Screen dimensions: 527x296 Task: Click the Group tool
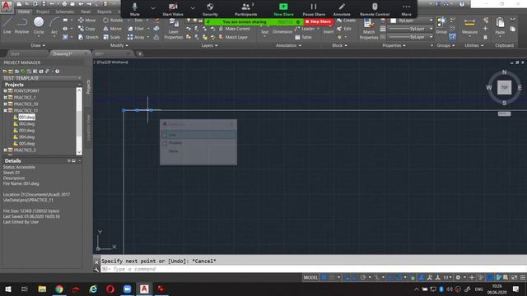(x=441, y=25)
